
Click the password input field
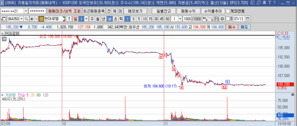pos(37,11)
